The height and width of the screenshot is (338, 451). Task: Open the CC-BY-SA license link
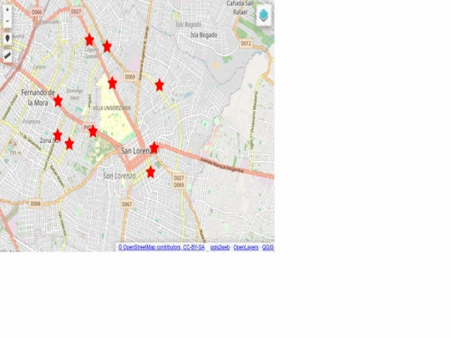194,248
